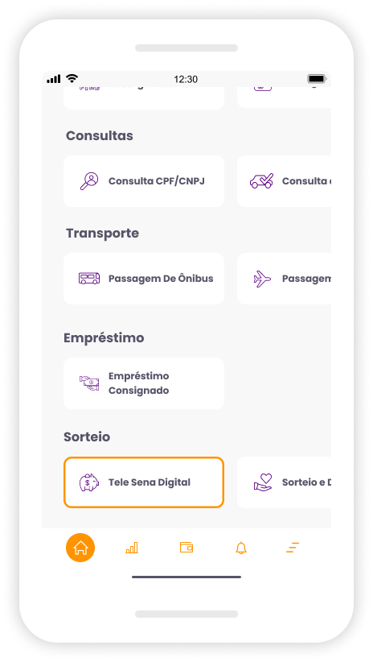373x662 pixels.
Task: Select the highlighted Tele Sena Digital card
Action: 144,482
